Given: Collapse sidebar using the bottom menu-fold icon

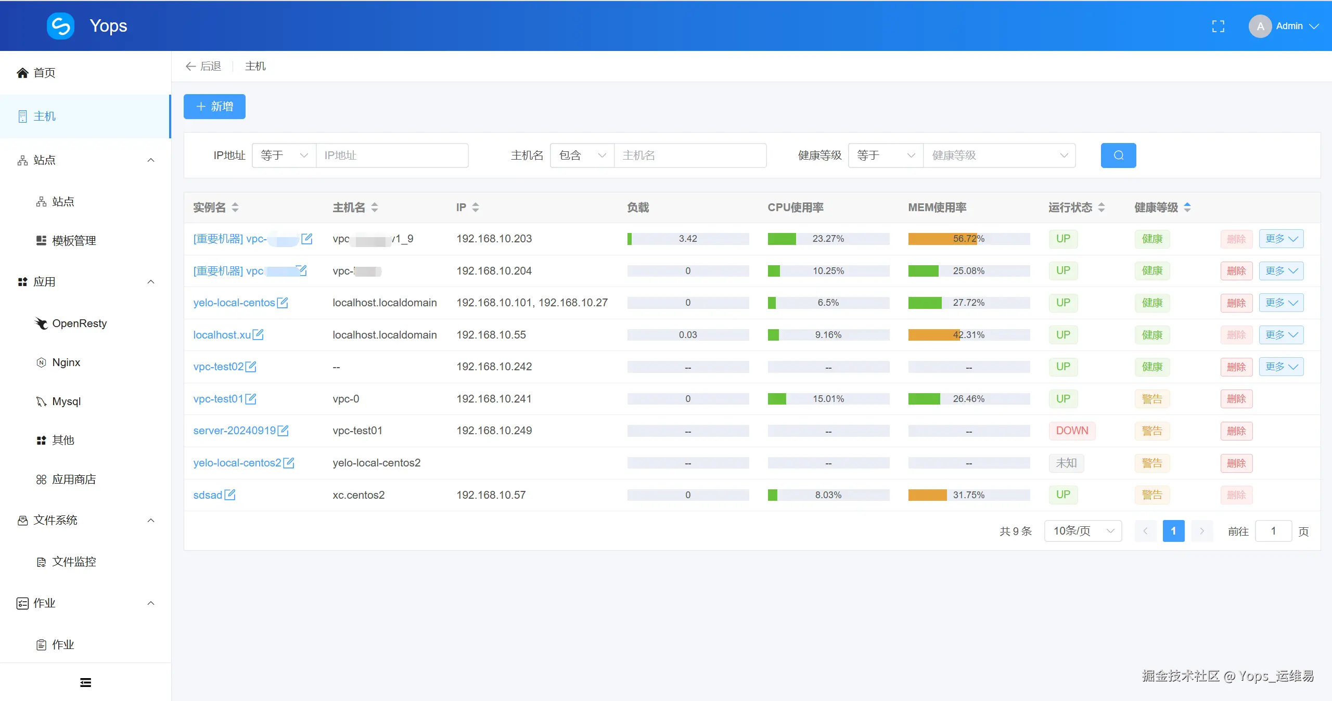Looking at the screenshot, I should point(85,682).
